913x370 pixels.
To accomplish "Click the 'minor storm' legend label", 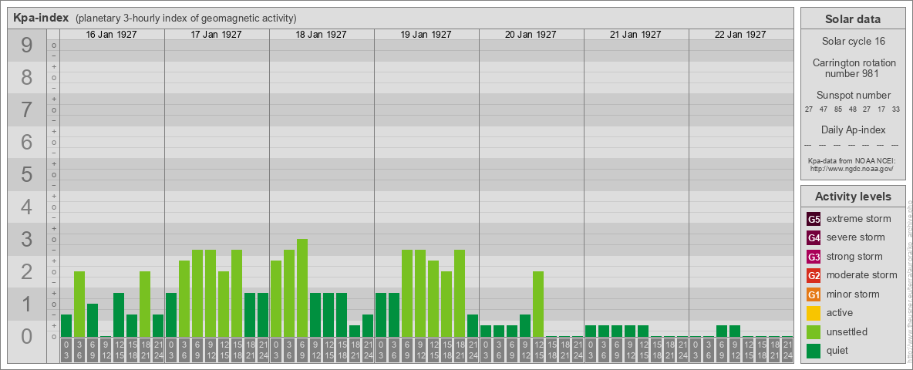I will pyautogui.click(x=854, y=294).
